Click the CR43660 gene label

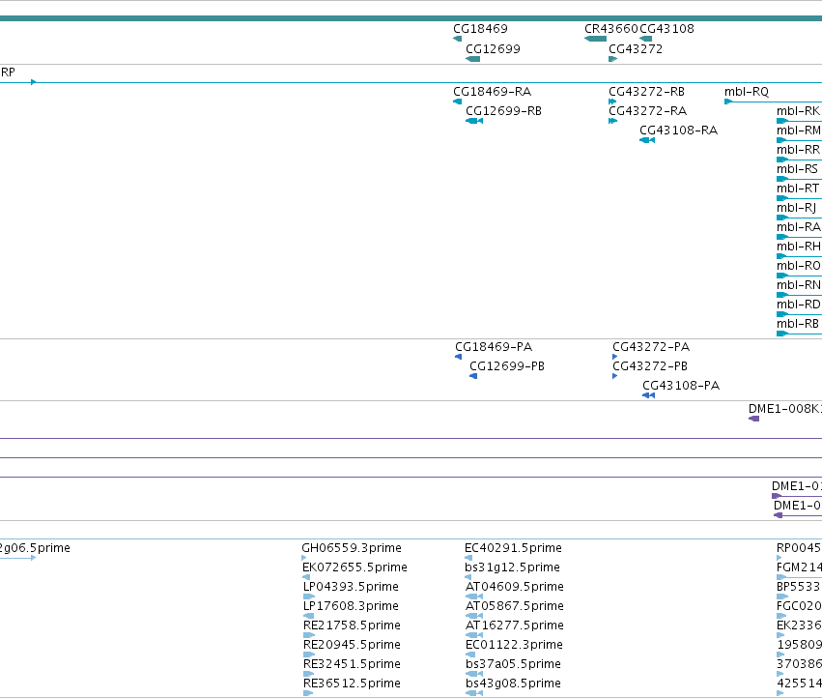611,29
